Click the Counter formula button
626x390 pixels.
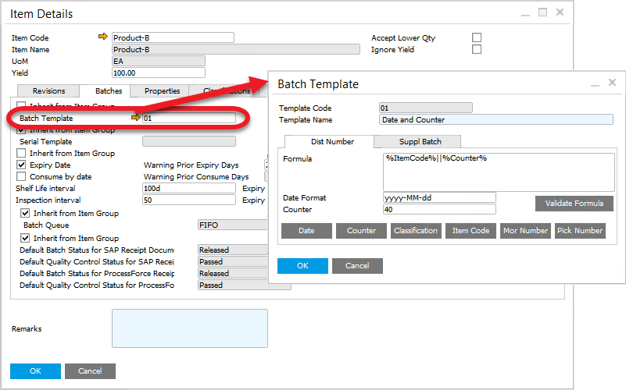(361, 231)
